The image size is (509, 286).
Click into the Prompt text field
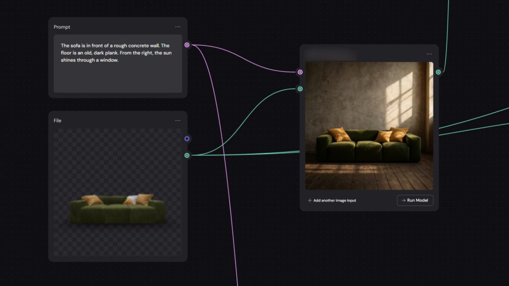click(118, 70)
